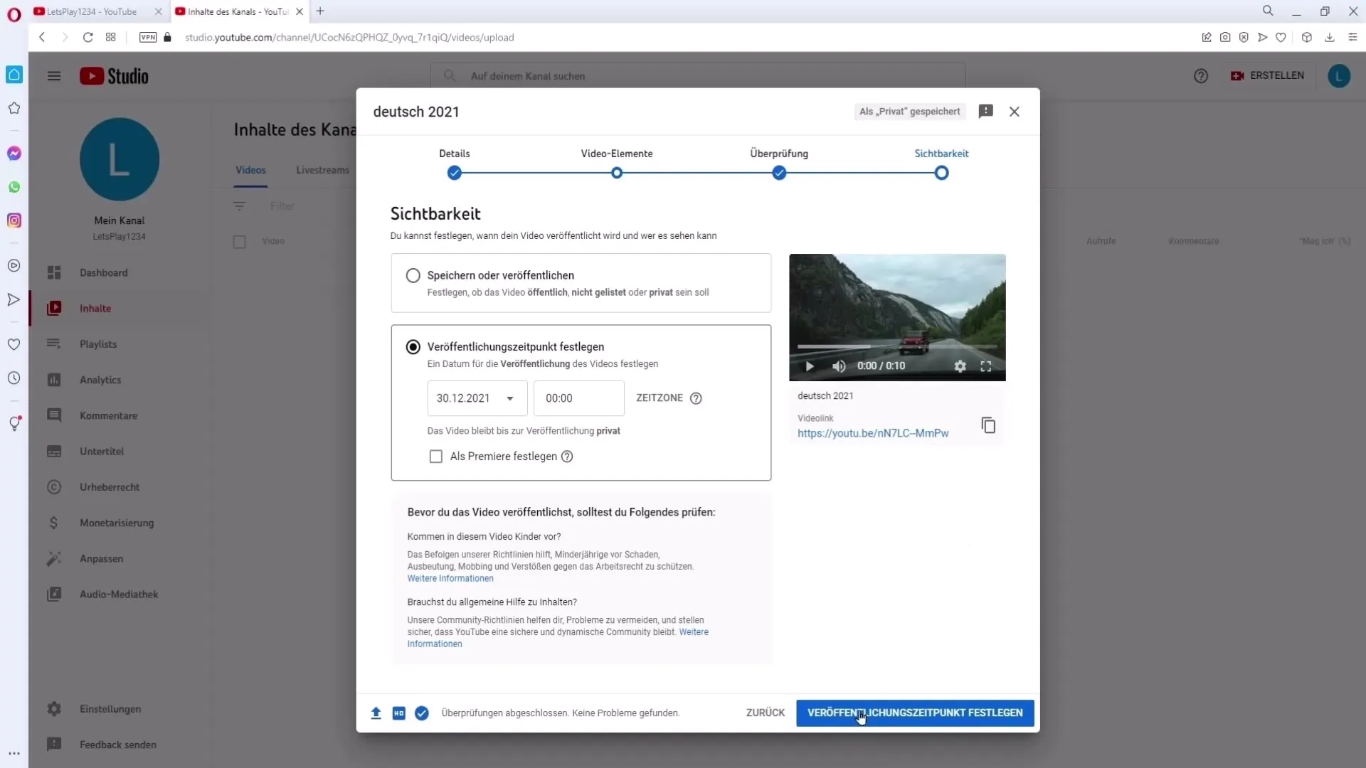Toggle the Studio hamburger menu
Image resolution: width=1366 pixels, height=768 pixels.
pyautogui.click(x=54, y=76)
